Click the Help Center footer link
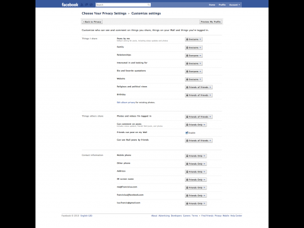This screenshot has height=228, width=304. 236,216
